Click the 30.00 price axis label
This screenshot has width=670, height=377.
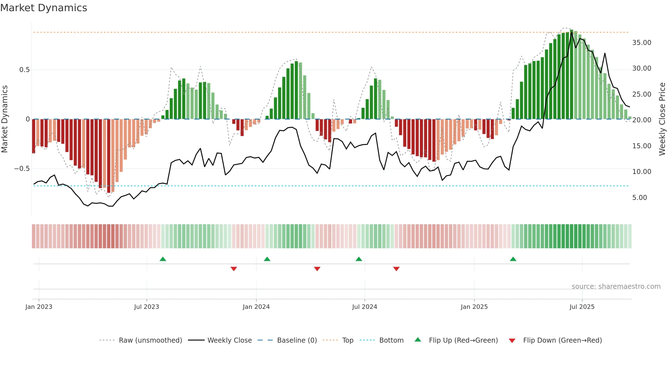642,68
